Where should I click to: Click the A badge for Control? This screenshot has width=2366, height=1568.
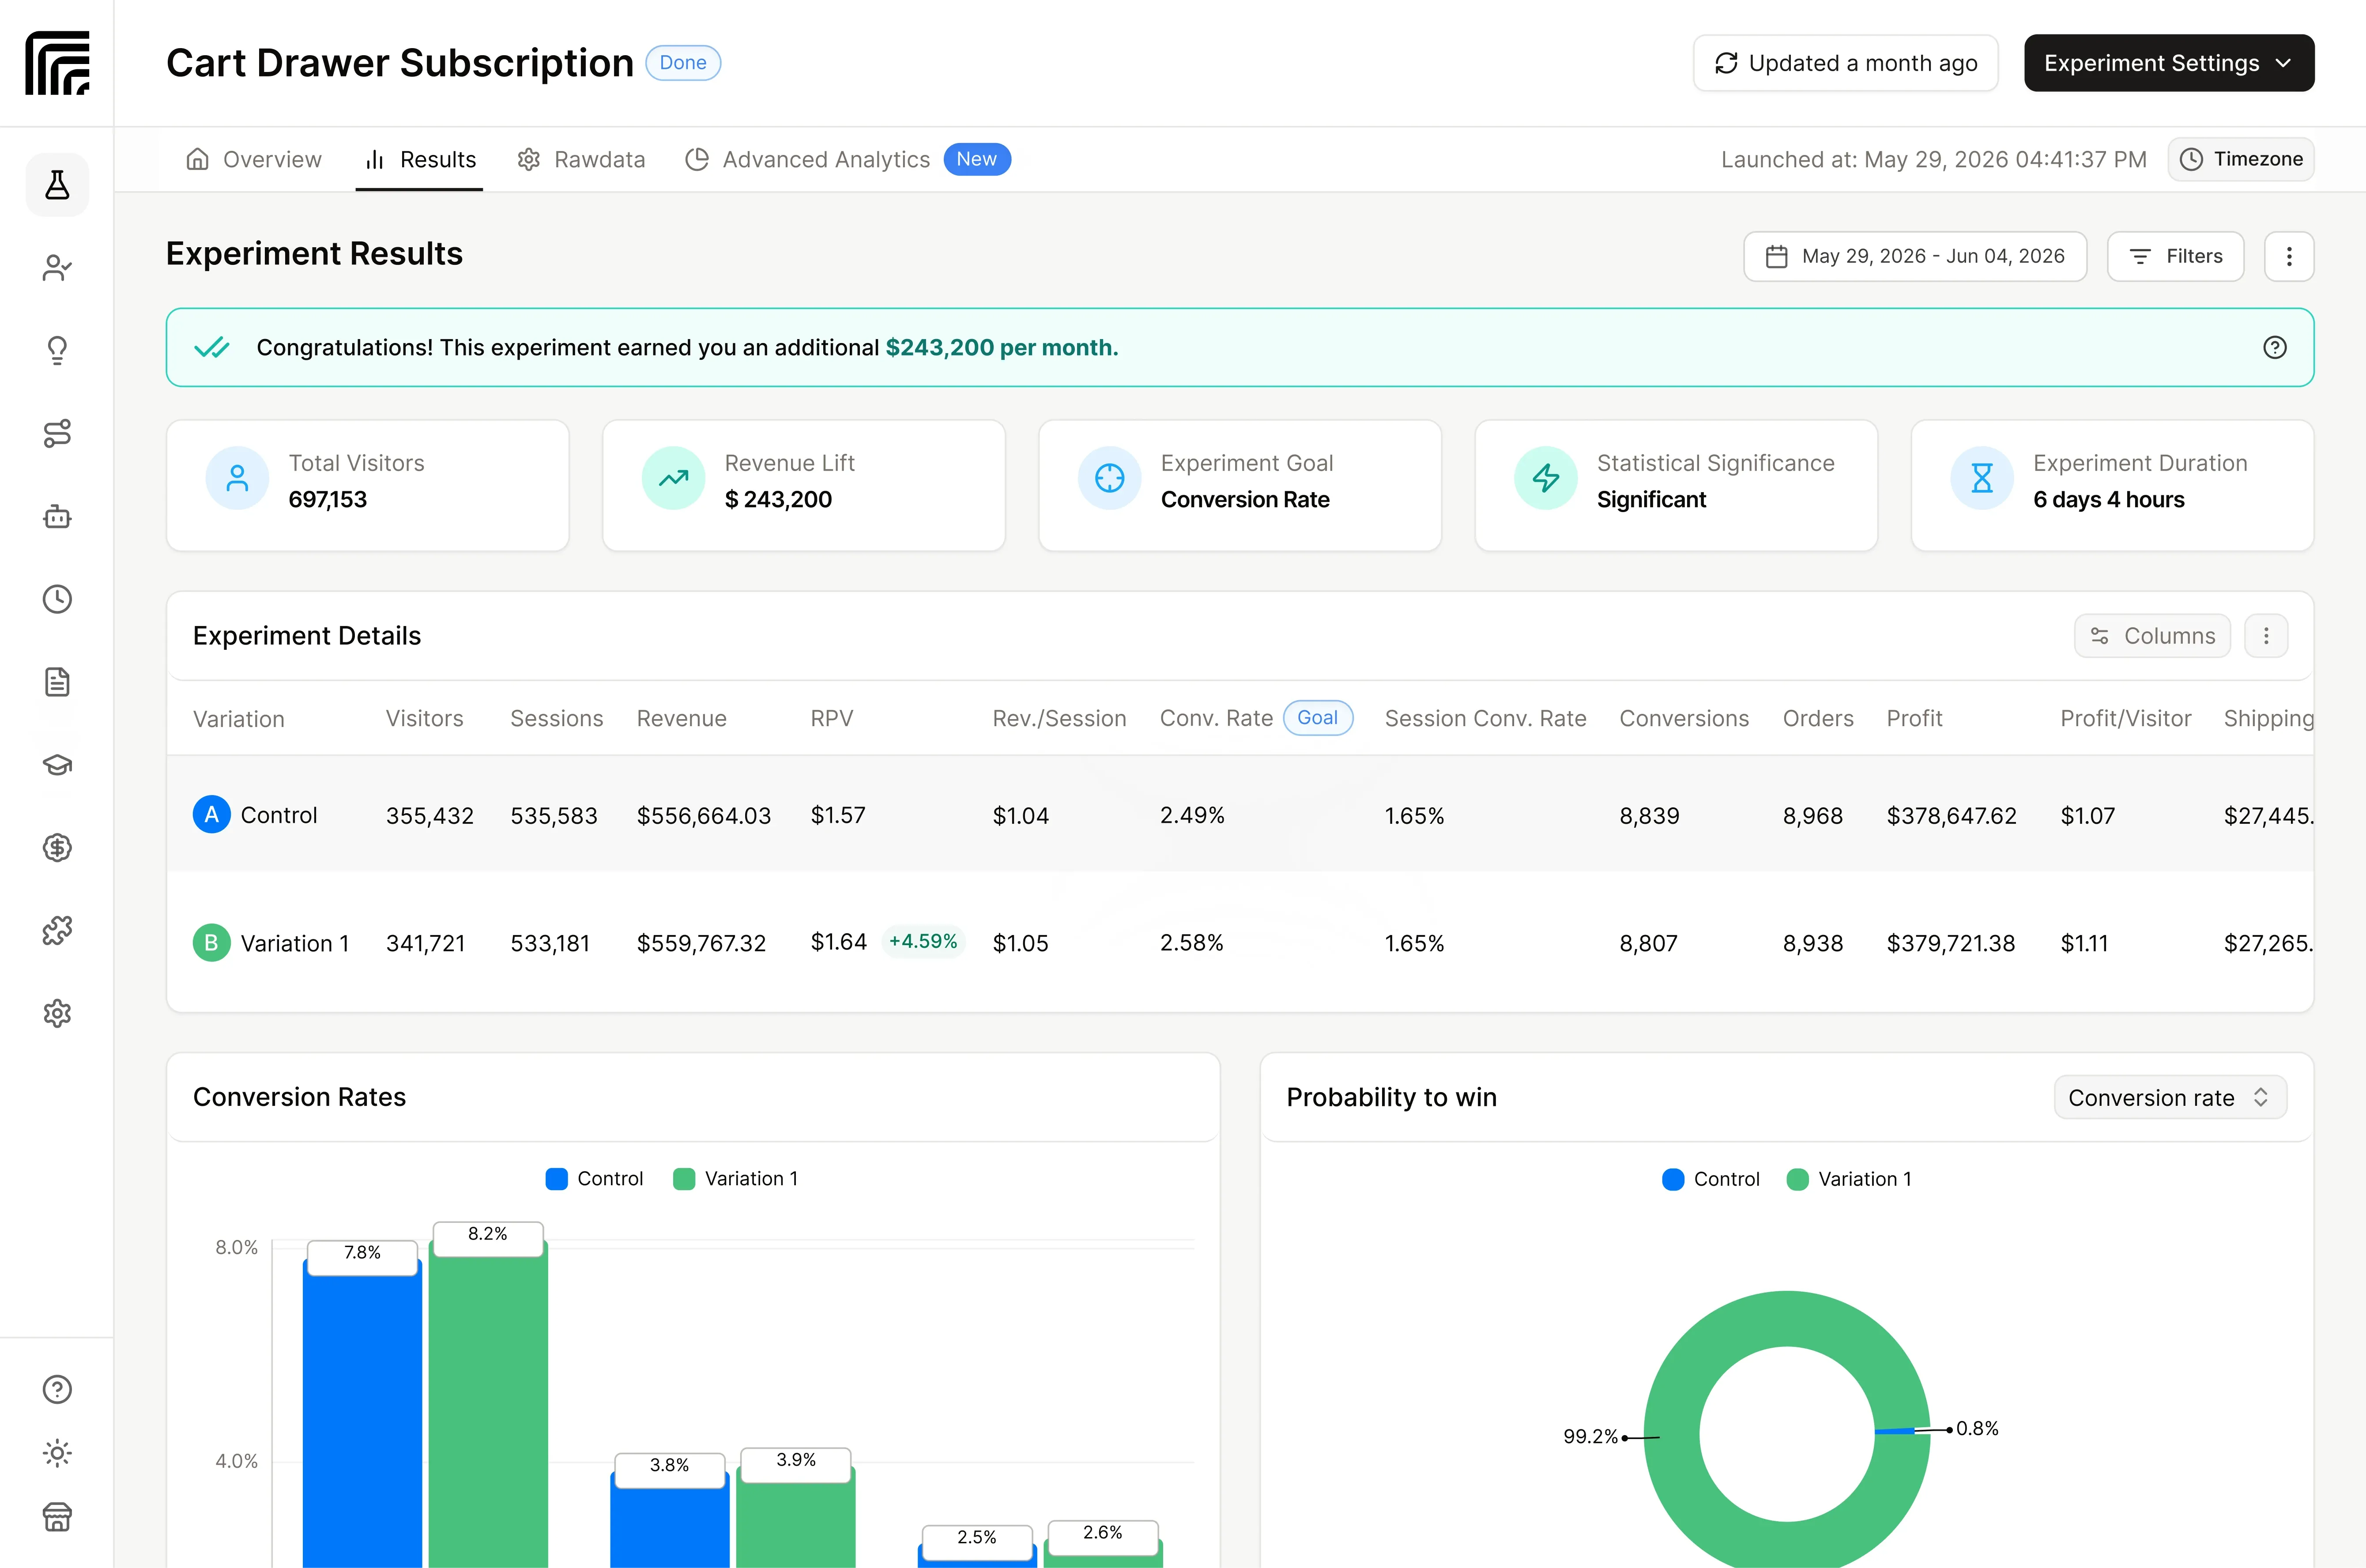pos(211,815)
